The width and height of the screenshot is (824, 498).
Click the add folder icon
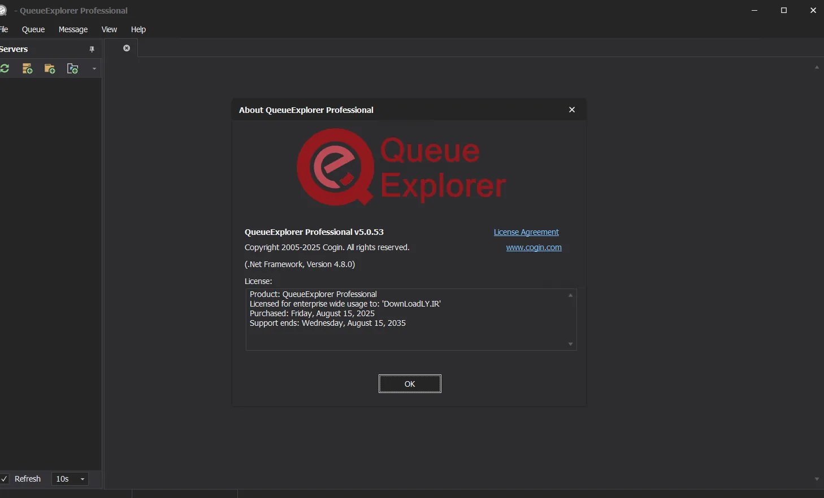(x=50, y=68)
